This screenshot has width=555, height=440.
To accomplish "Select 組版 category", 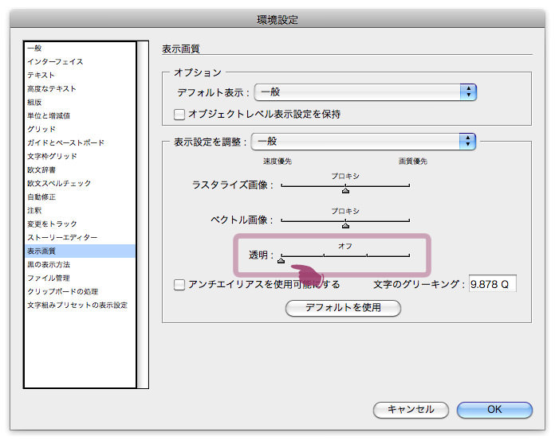I will pyautogui.click(x=81, y=102).
